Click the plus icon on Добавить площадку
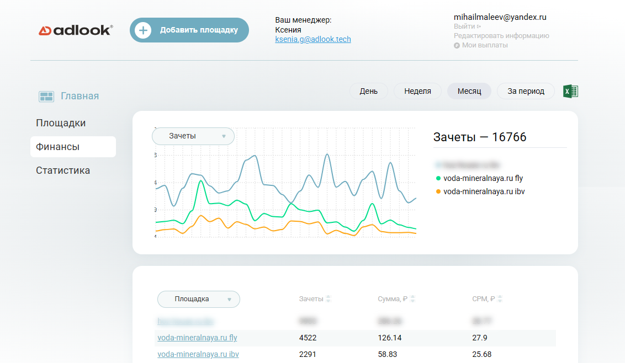 pyautogui.click(x=143, y=30)
